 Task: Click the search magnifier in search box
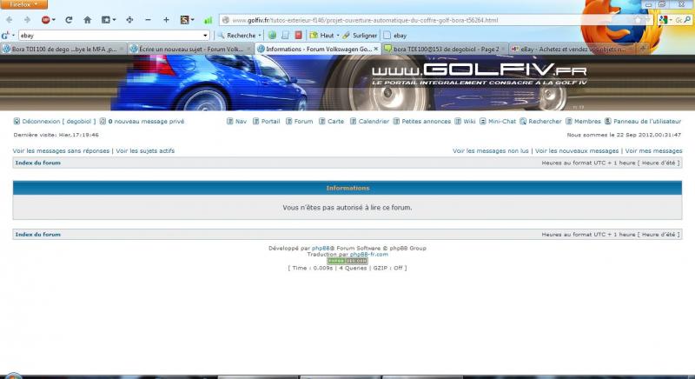click(687, 20)
